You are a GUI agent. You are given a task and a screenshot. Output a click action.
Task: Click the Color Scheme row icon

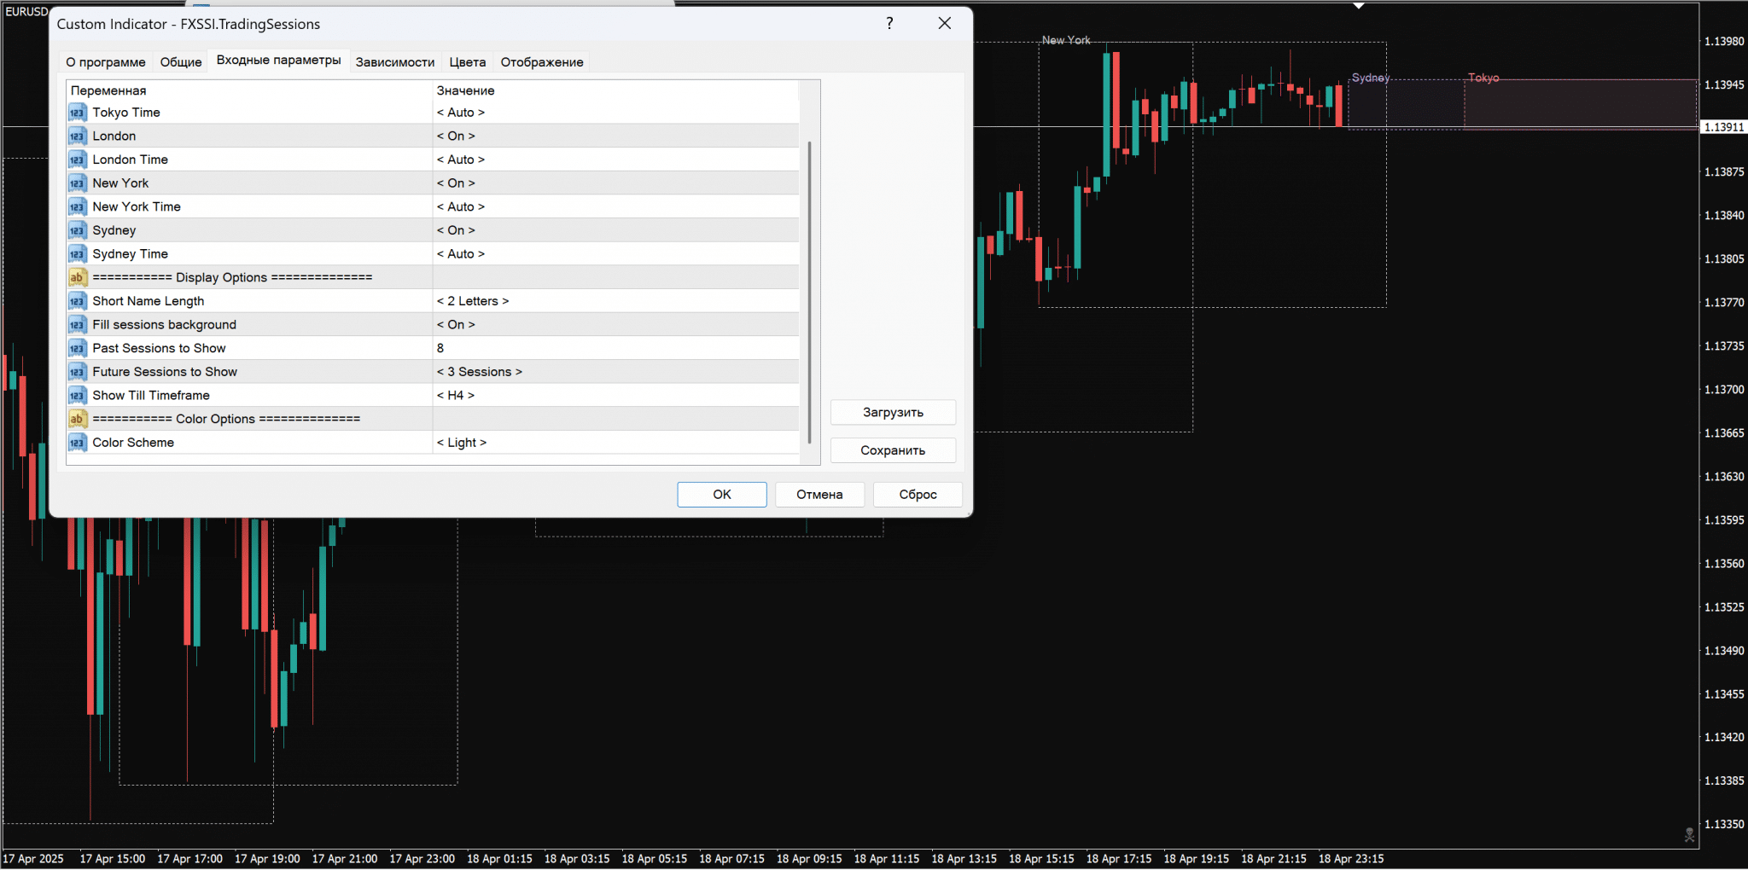[x=77, y=443]
